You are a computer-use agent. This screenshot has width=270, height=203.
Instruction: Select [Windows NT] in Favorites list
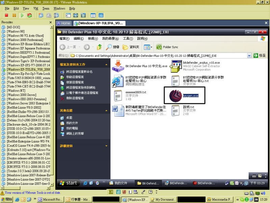click(16, 91)
